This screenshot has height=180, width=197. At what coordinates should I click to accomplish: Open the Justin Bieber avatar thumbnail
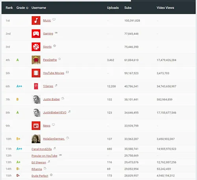36,99
